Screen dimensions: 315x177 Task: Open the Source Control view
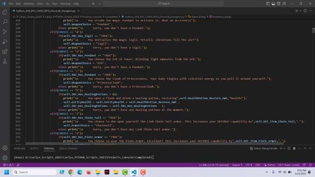[5, 31]
